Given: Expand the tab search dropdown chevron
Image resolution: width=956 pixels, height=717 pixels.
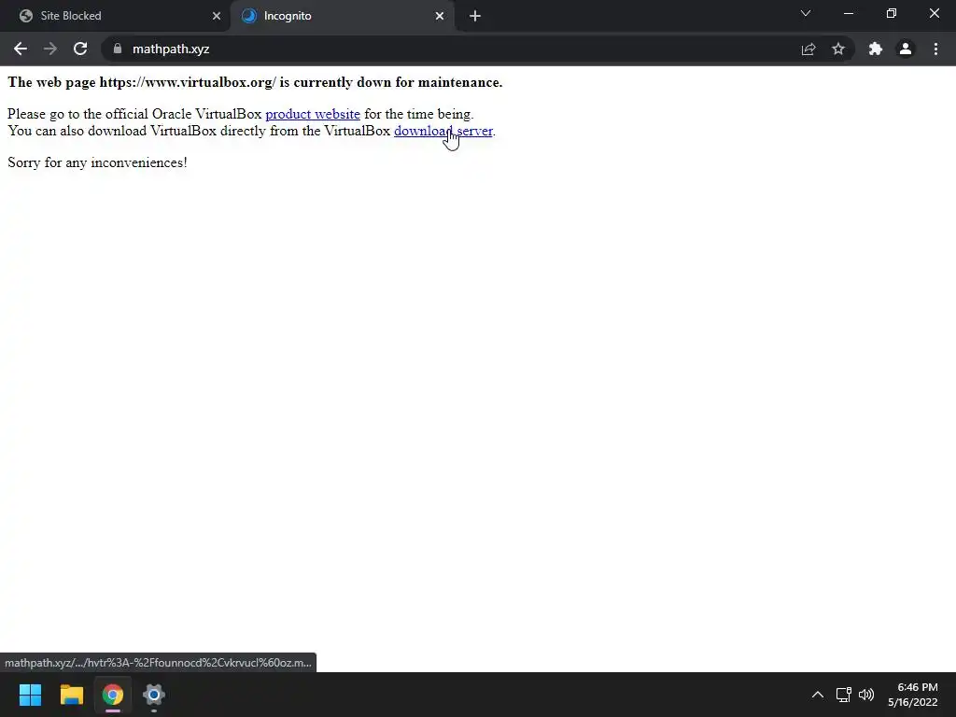Looking at the screenshot, I should (806, 13).
